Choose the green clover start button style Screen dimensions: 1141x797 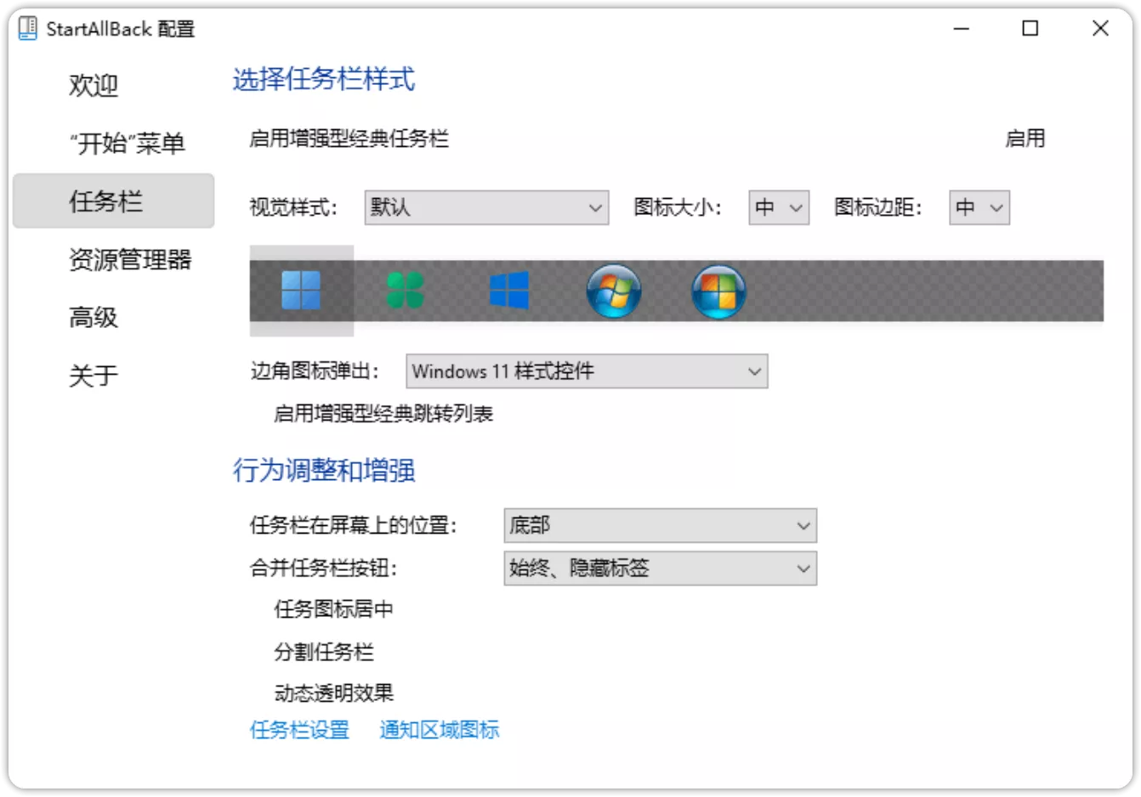(406, 291)
